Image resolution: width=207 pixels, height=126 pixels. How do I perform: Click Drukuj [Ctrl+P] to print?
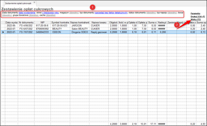click(x=198, y=17)
